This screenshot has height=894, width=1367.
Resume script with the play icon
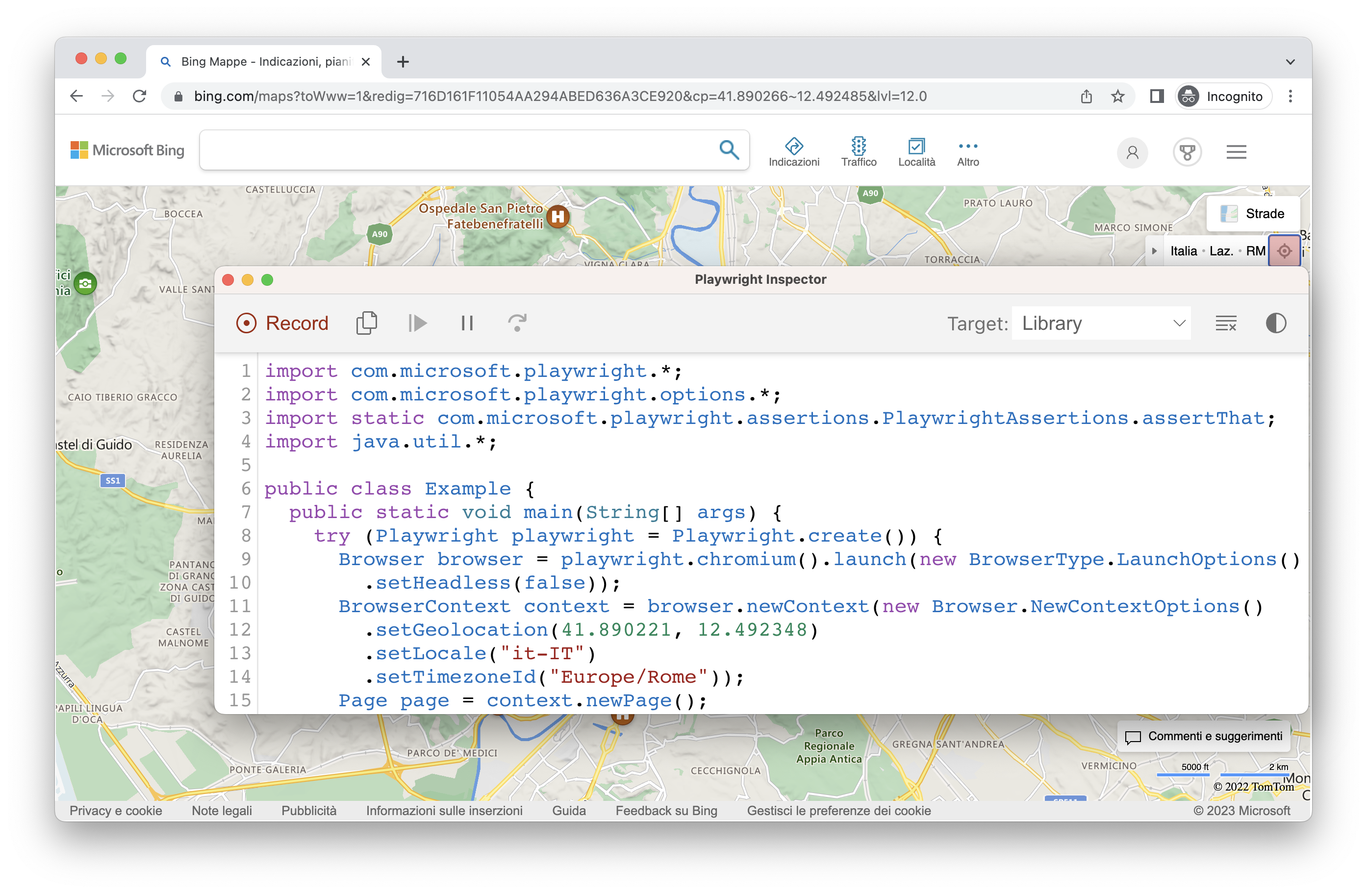click(418, 323)
